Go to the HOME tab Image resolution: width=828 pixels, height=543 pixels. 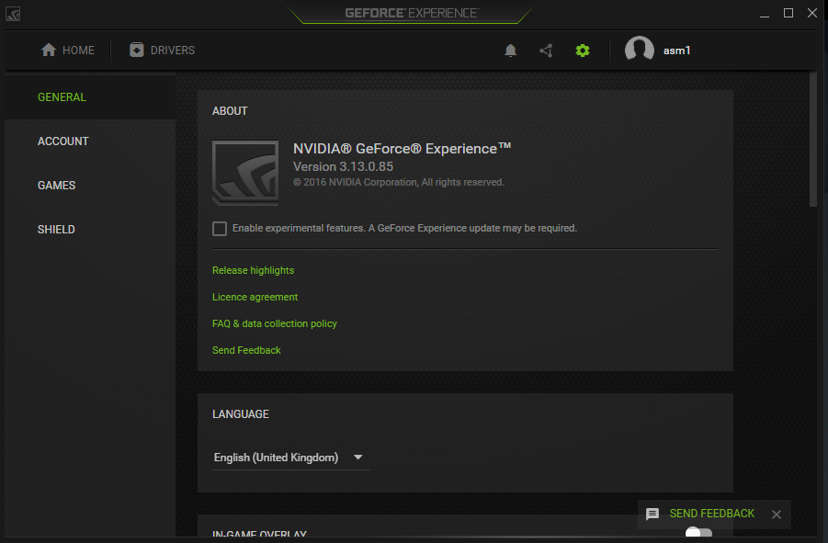pos(68,51)
